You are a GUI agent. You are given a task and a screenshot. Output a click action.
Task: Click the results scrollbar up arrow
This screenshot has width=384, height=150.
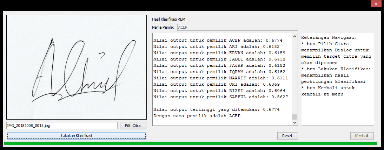(295, 36)
